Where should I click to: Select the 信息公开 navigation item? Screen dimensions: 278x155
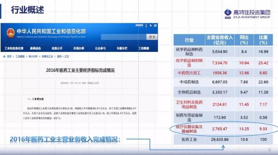coord(57,48)
